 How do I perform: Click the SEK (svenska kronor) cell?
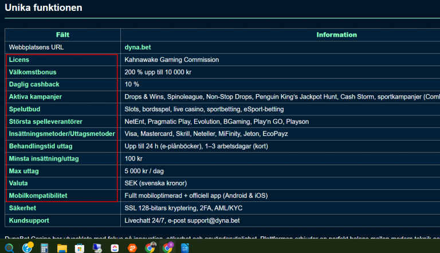(156, 183)
